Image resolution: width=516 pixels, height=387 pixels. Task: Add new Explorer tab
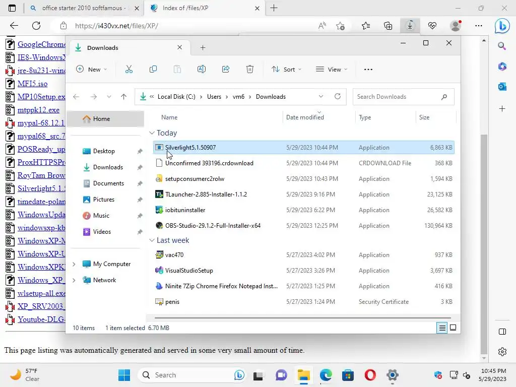click(203, 48)
